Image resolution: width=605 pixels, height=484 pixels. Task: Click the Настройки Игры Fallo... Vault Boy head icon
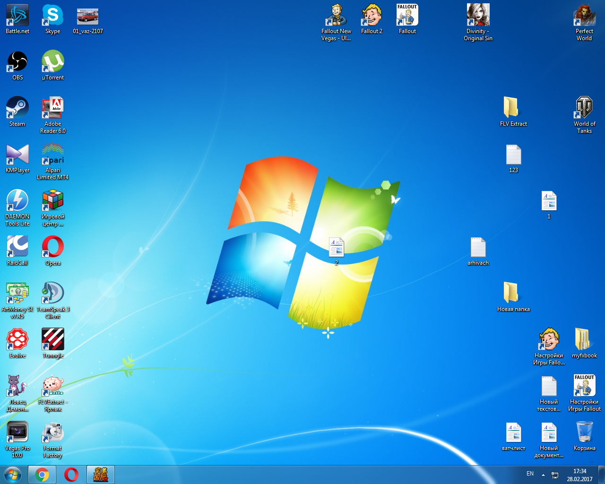[x=549, y=347]
